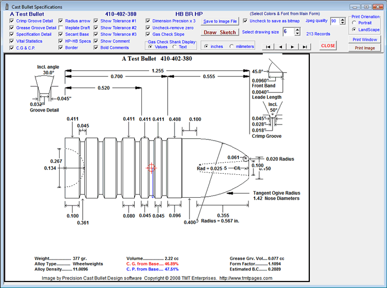The image size is (387, 288).
Task: Click the application icon in title bar
Action: point(5,7)
